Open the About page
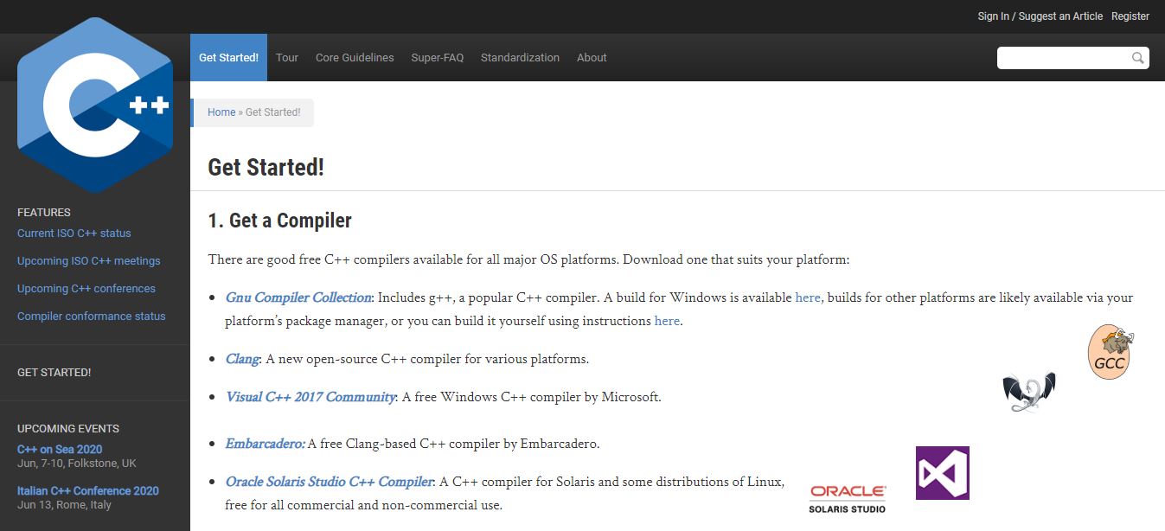Viewport: 1165px width, 531px height. point(592,58)
